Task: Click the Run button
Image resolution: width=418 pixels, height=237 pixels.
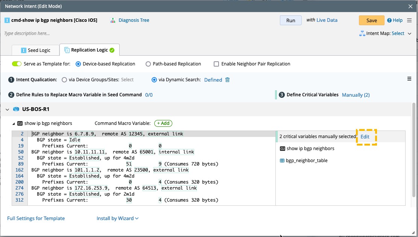Action: pyautogui.click(x=290, y=20)
